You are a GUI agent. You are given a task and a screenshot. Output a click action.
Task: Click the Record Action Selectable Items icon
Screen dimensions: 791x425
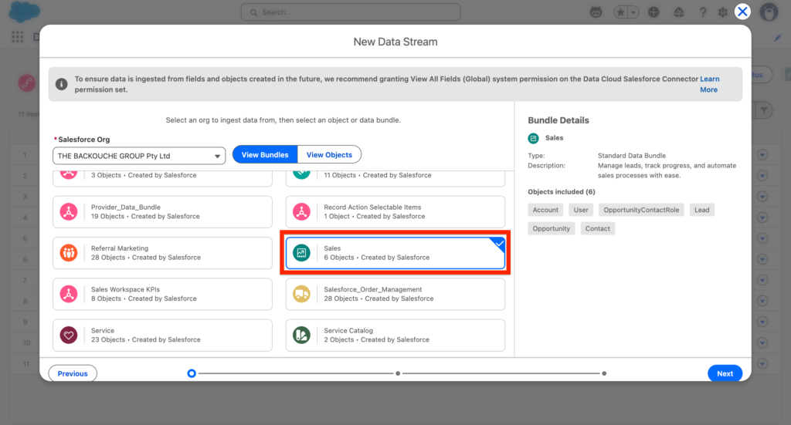pyautogui.click(x=302, y=212)
